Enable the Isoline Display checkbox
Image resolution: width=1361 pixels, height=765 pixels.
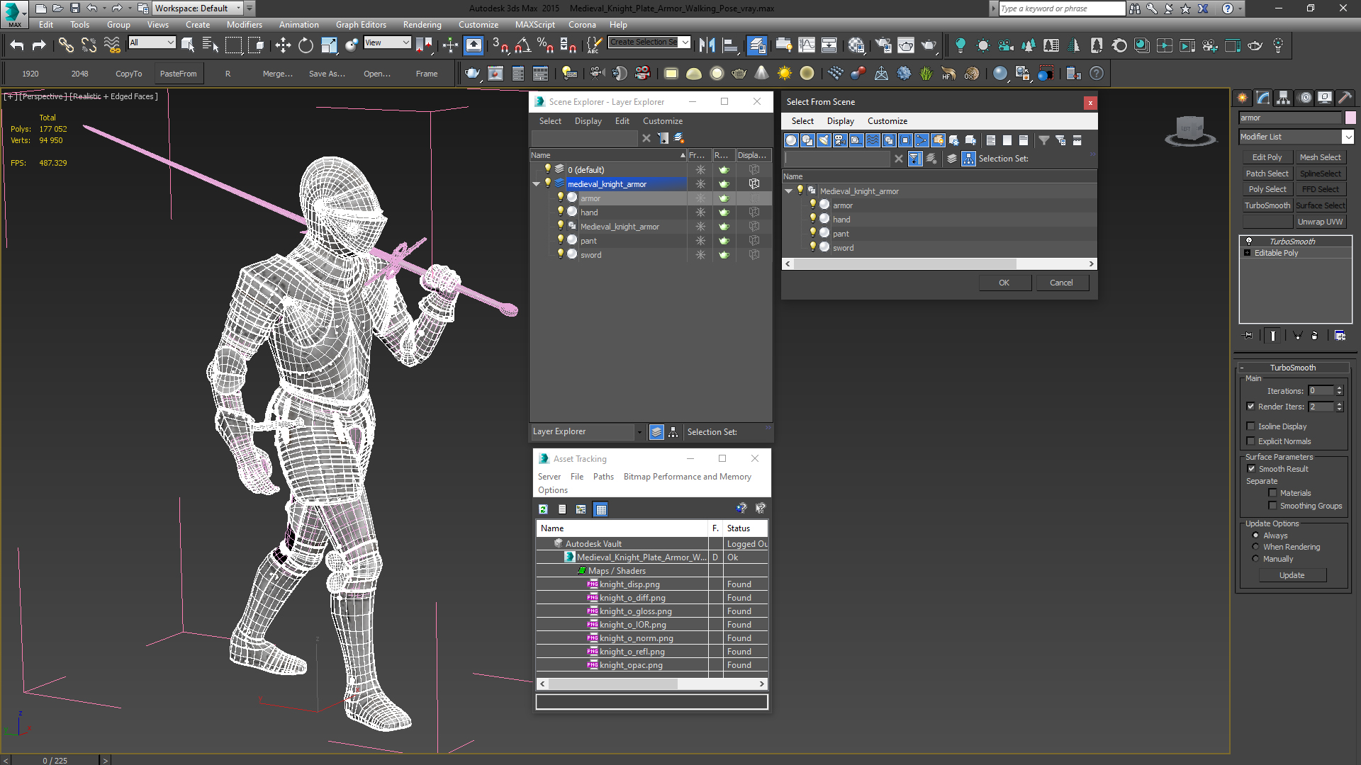pyautogui.click(x=1251, y=426)
